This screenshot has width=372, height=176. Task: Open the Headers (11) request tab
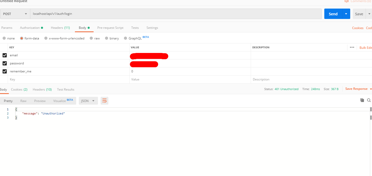coord(60,28)
